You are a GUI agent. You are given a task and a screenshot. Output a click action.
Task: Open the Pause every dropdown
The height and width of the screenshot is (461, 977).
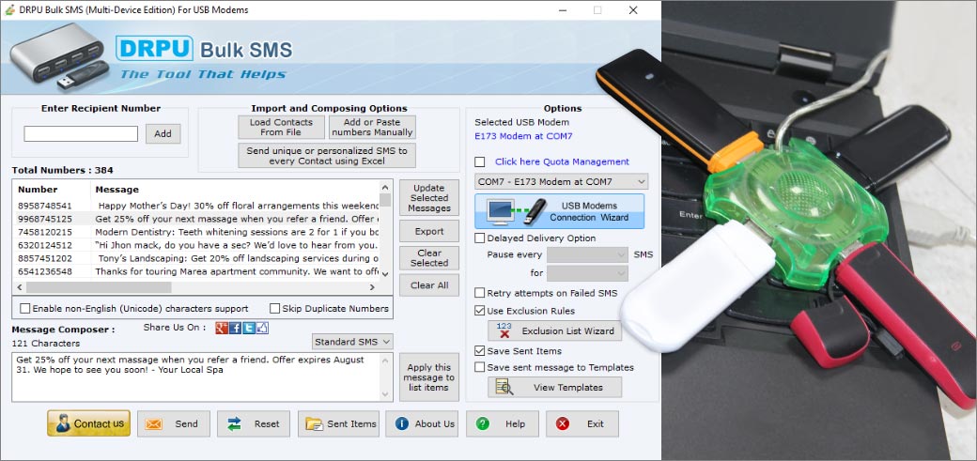tap(587, 254)
